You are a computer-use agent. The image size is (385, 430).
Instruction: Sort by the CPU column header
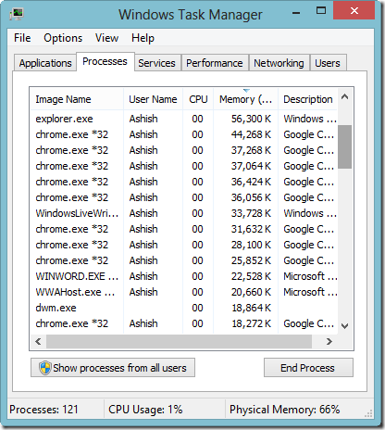pos(198,99)
